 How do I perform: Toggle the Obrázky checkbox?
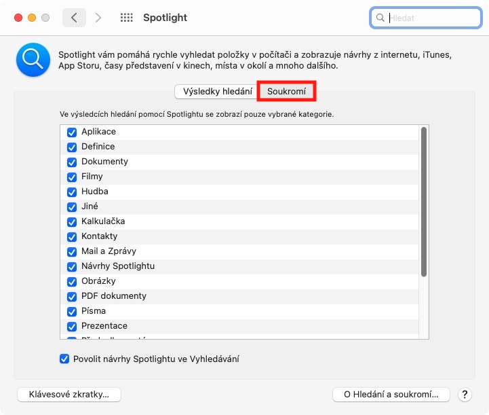point(72,282)
